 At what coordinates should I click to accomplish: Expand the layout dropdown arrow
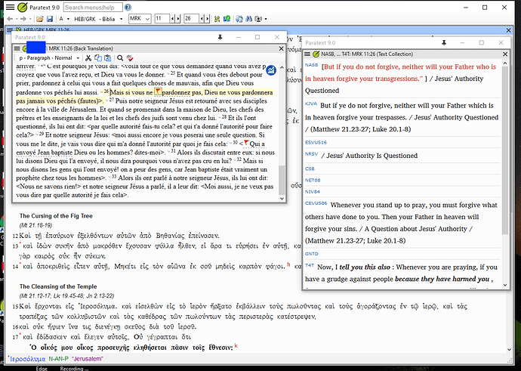266,19
